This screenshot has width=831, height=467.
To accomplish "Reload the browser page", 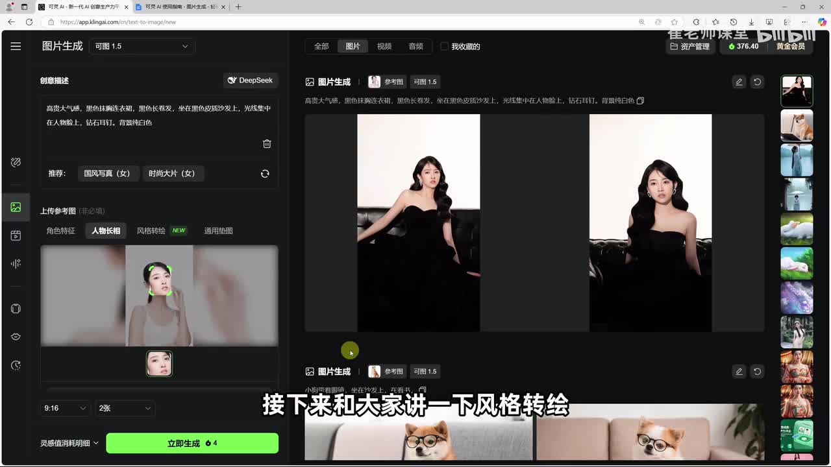I will click(x=29, y=21).
